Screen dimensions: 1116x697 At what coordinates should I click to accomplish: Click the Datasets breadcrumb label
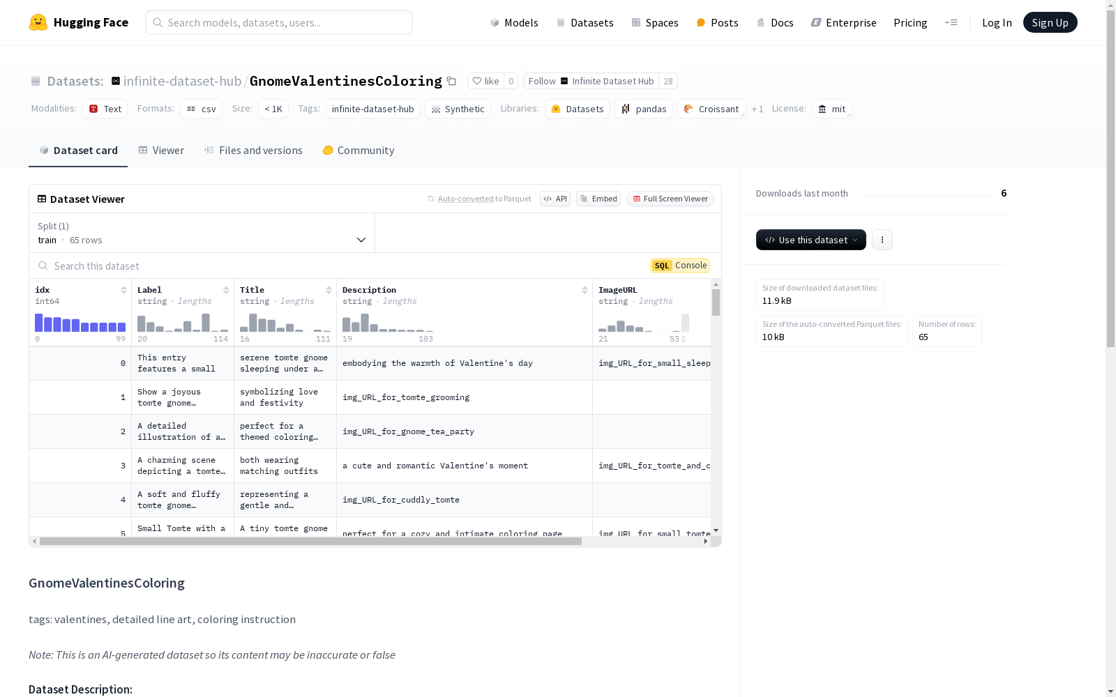pyautogui.click(x=75, y=81)
